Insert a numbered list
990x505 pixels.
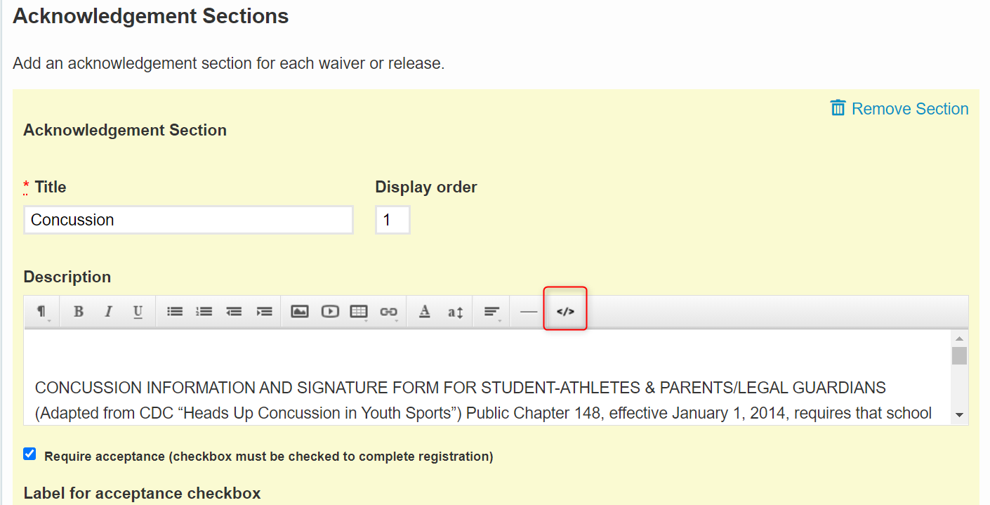pos(204,312)
